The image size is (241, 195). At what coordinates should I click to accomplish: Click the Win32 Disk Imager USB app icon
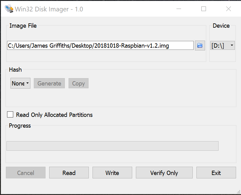(9, 9)
